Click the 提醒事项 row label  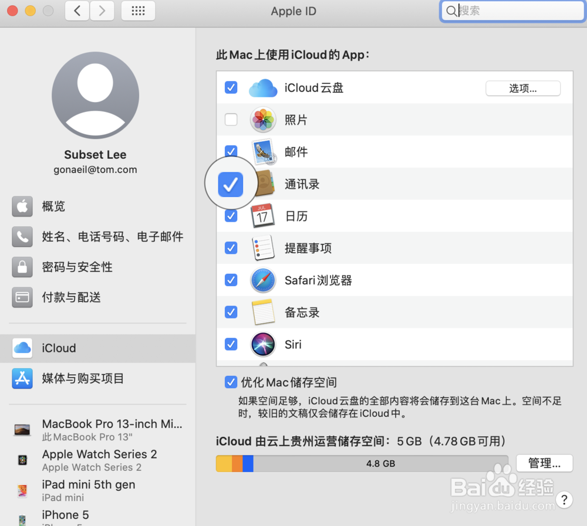(308, 248)
